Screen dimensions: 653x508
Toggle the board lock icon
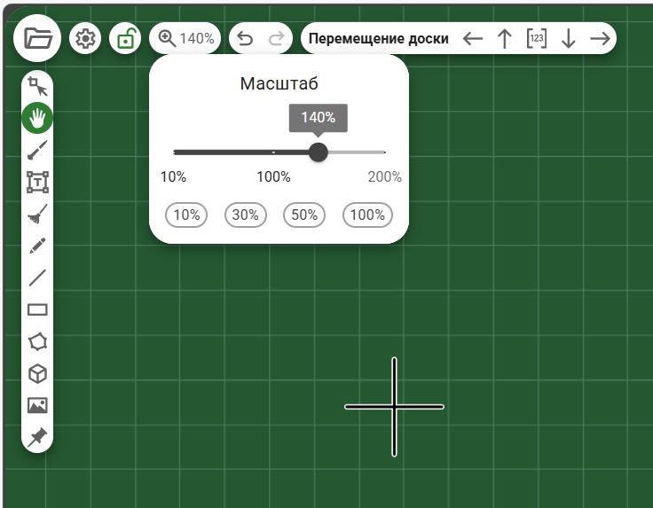125,39
